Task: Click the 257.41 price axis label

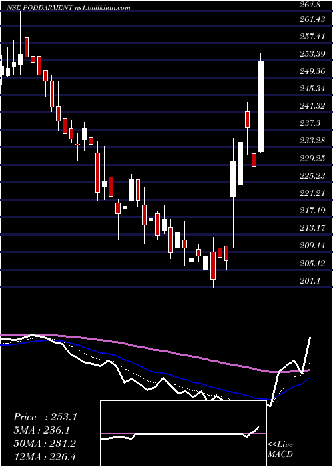Action: click(x=313, y=36)
